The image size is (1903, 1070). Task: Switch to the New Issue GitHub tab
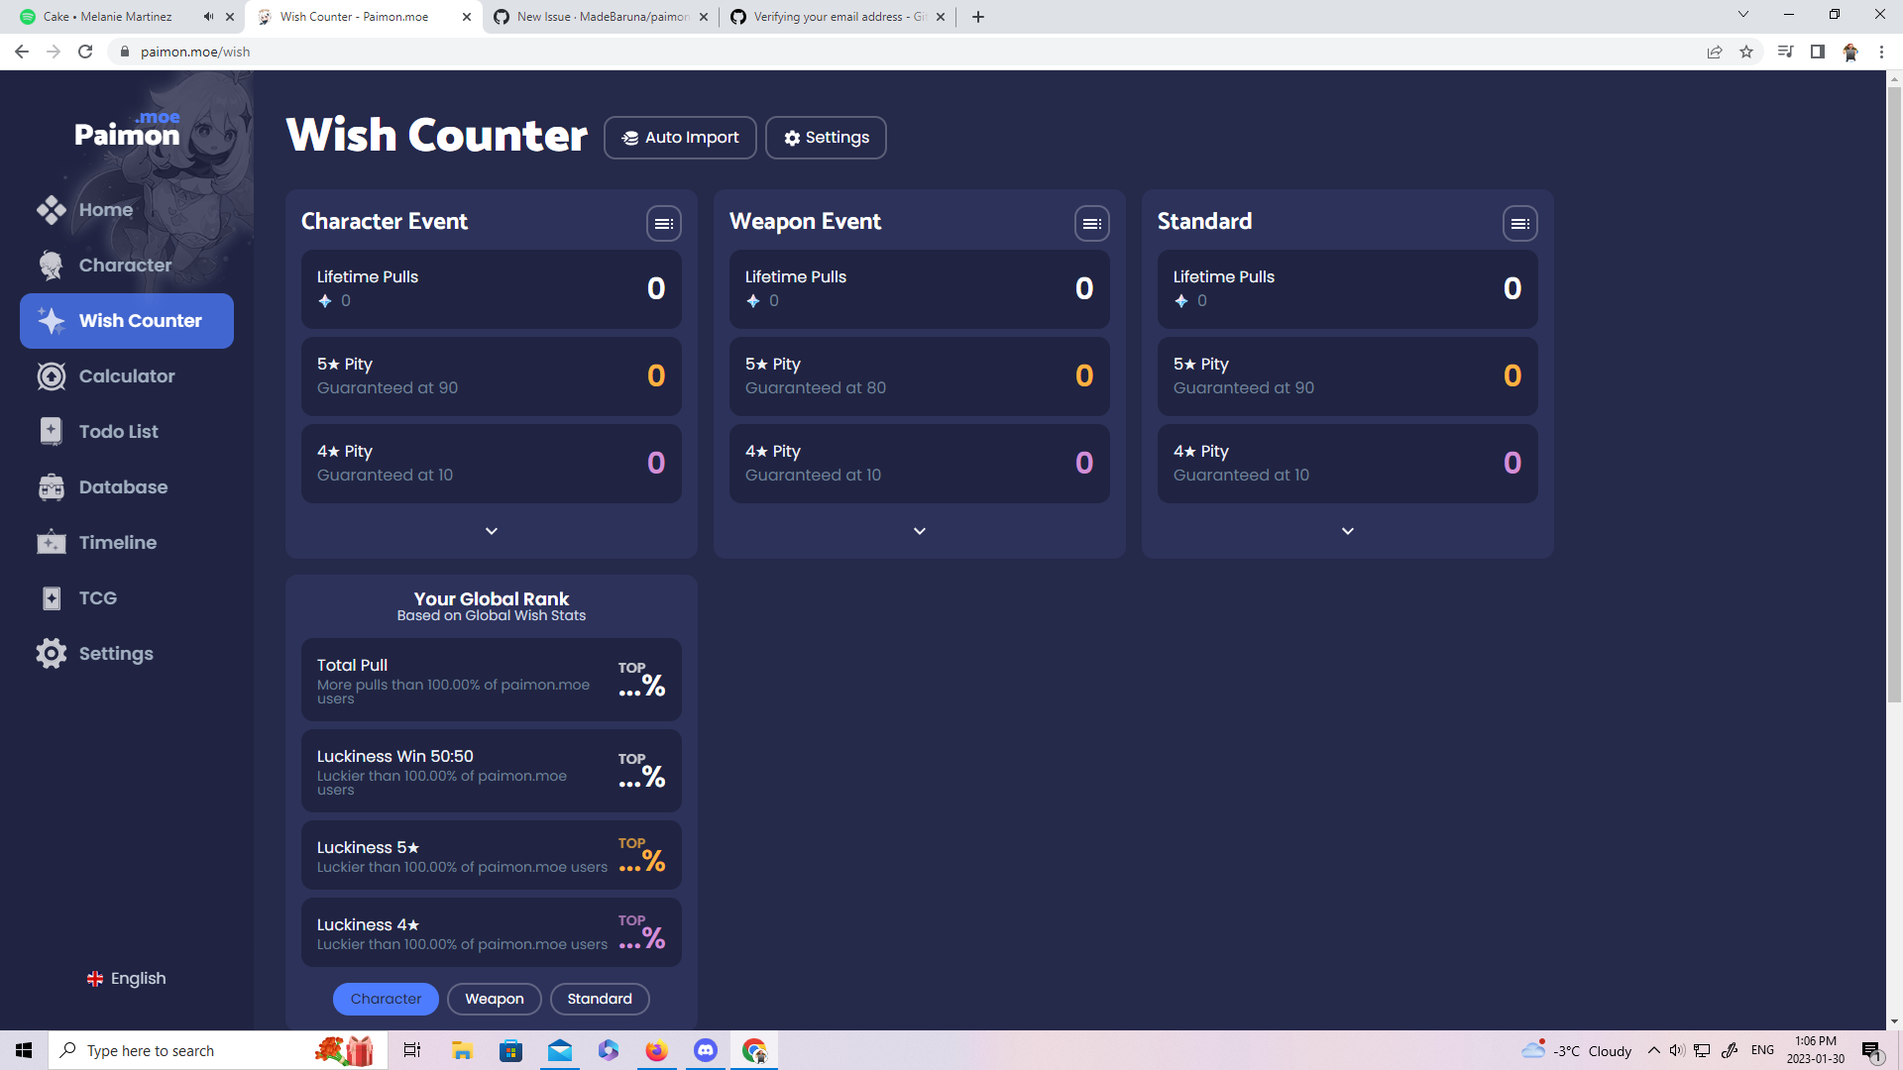pyautogui.click(x=601, y=17)
